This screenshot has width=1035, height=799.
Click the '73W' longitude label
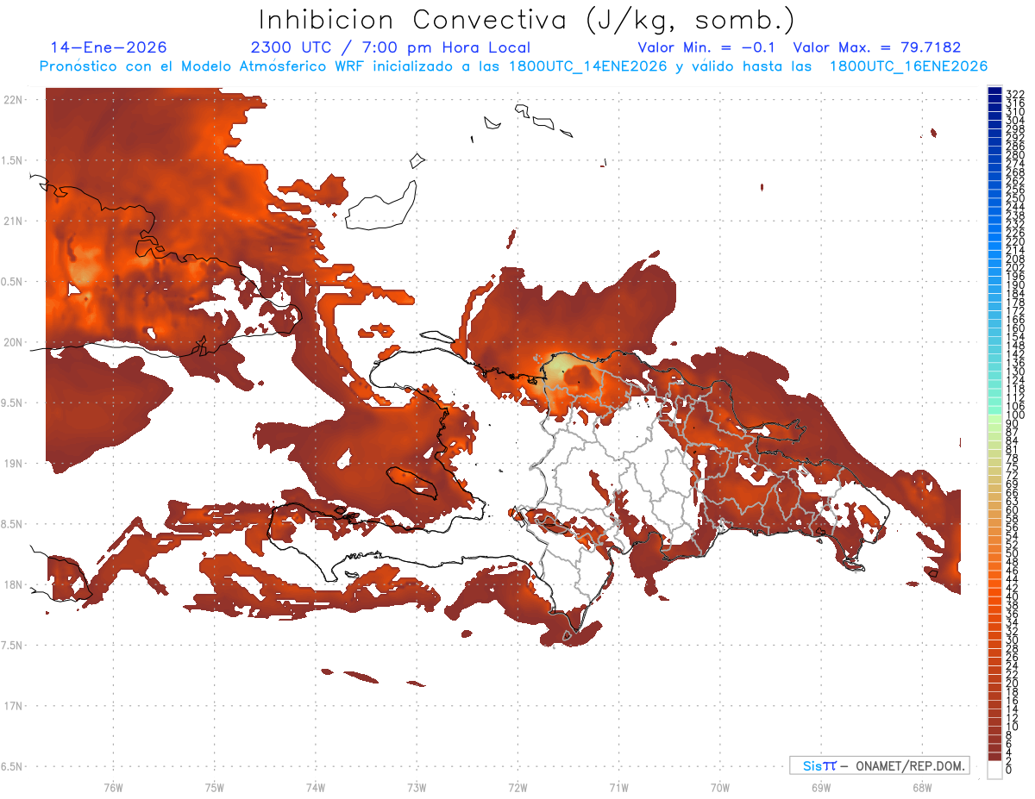[417, 787]
